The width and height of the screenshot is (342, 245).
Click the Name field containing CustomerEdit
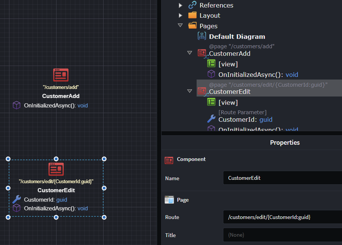coord(282,178)
